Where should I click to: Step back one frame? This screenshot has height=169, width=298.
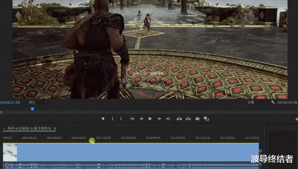click(141, 119)
